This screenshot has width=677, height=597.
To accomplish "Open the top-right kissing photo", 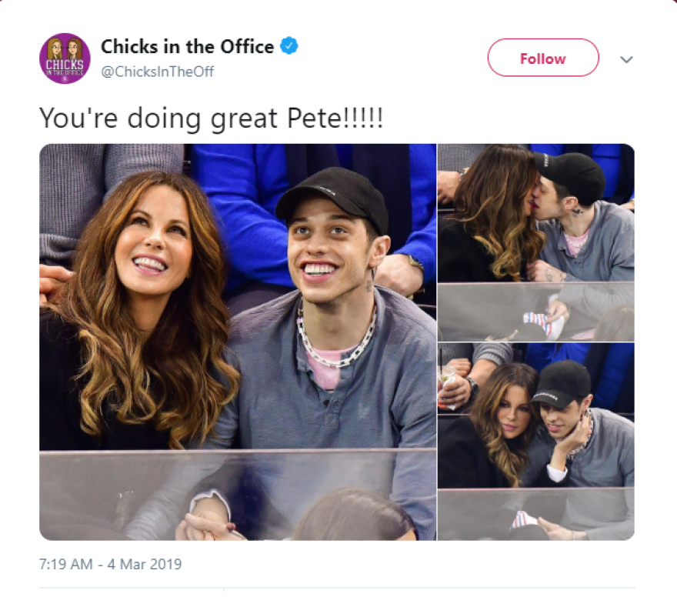I will (x=535, y=242).
